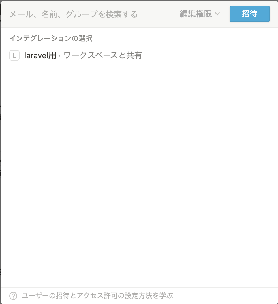The width and height of the screenshot is (278, 304).
Task: Open ユーザーの招待とアクセス許可の設定方法を学ぶ link
Action: [97, 296]
